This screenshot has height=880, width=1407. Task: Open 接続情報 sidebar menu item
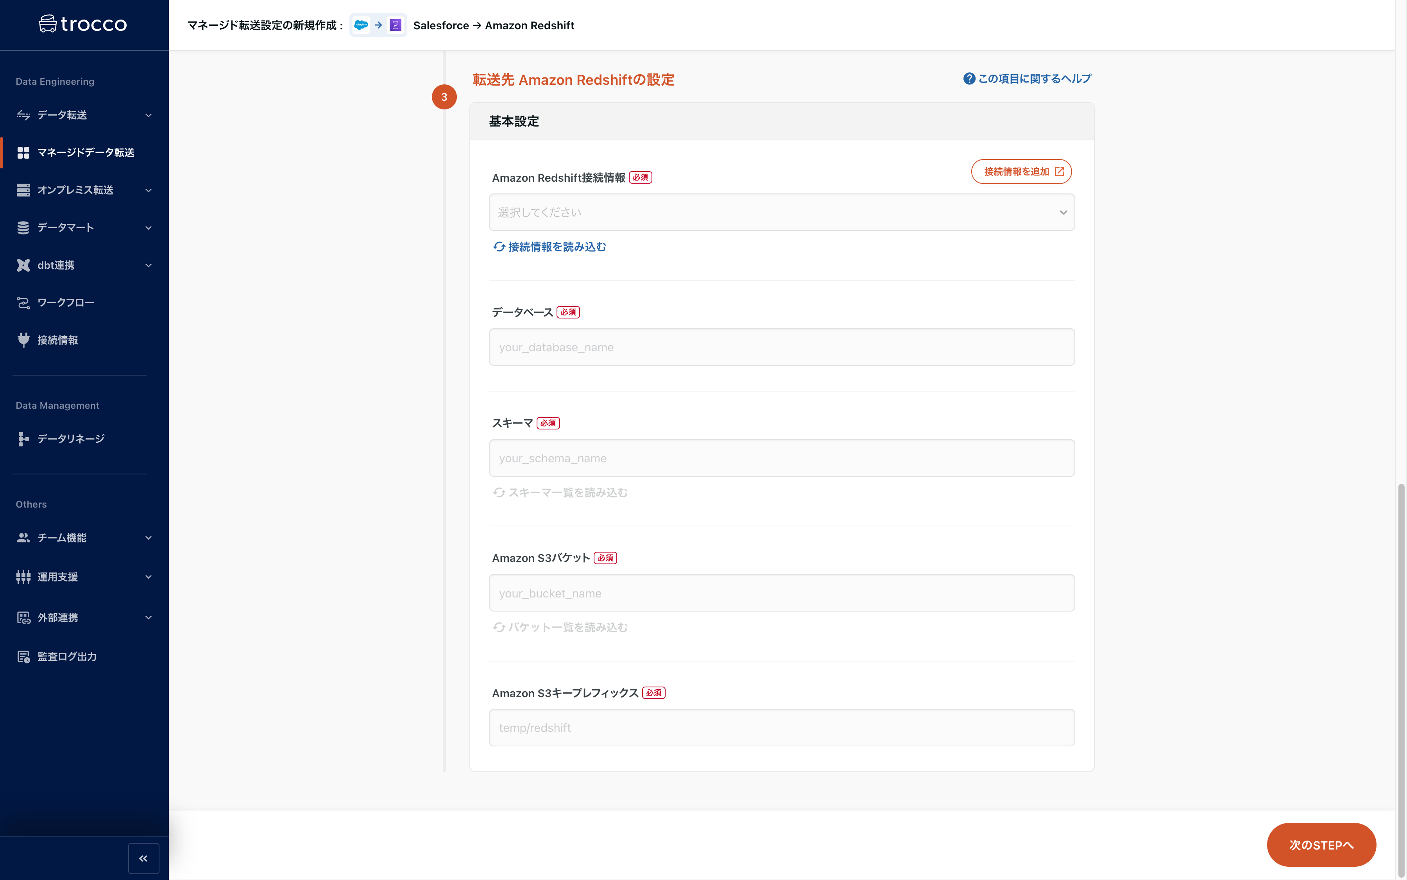[84, 340]
